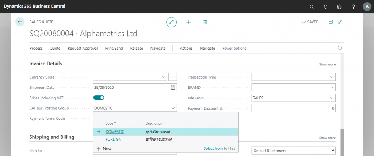Screen dimensions: 374x156
Task: Click the question mark help icon
Action: 353,7
